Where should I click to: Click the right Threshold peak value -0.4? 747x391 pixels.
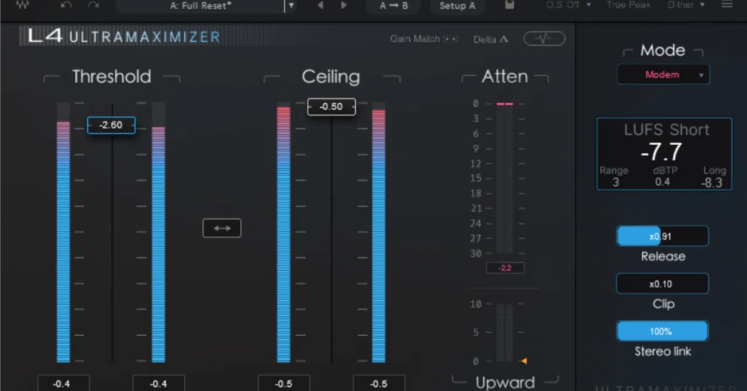coord(158,383)
